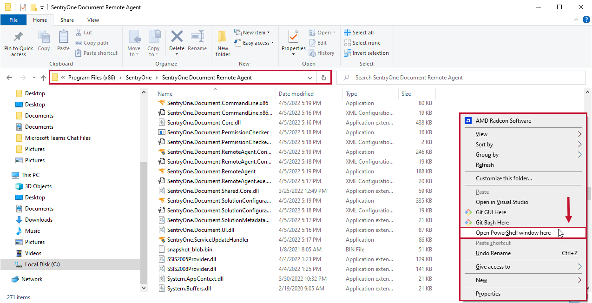Screen dimensions: 592x303
Task: Click the address bar Refresh button
Action: 324,78
